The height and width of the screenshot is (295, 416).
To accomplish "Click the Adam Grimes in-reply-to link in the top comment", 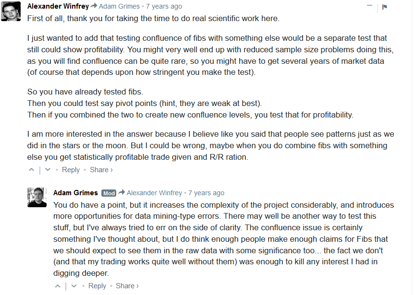I will point(120,7).
